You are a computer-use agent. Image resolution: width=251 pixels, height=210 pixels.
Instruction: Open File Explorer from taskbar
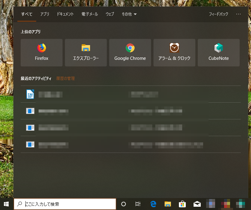tap(168, 204)
